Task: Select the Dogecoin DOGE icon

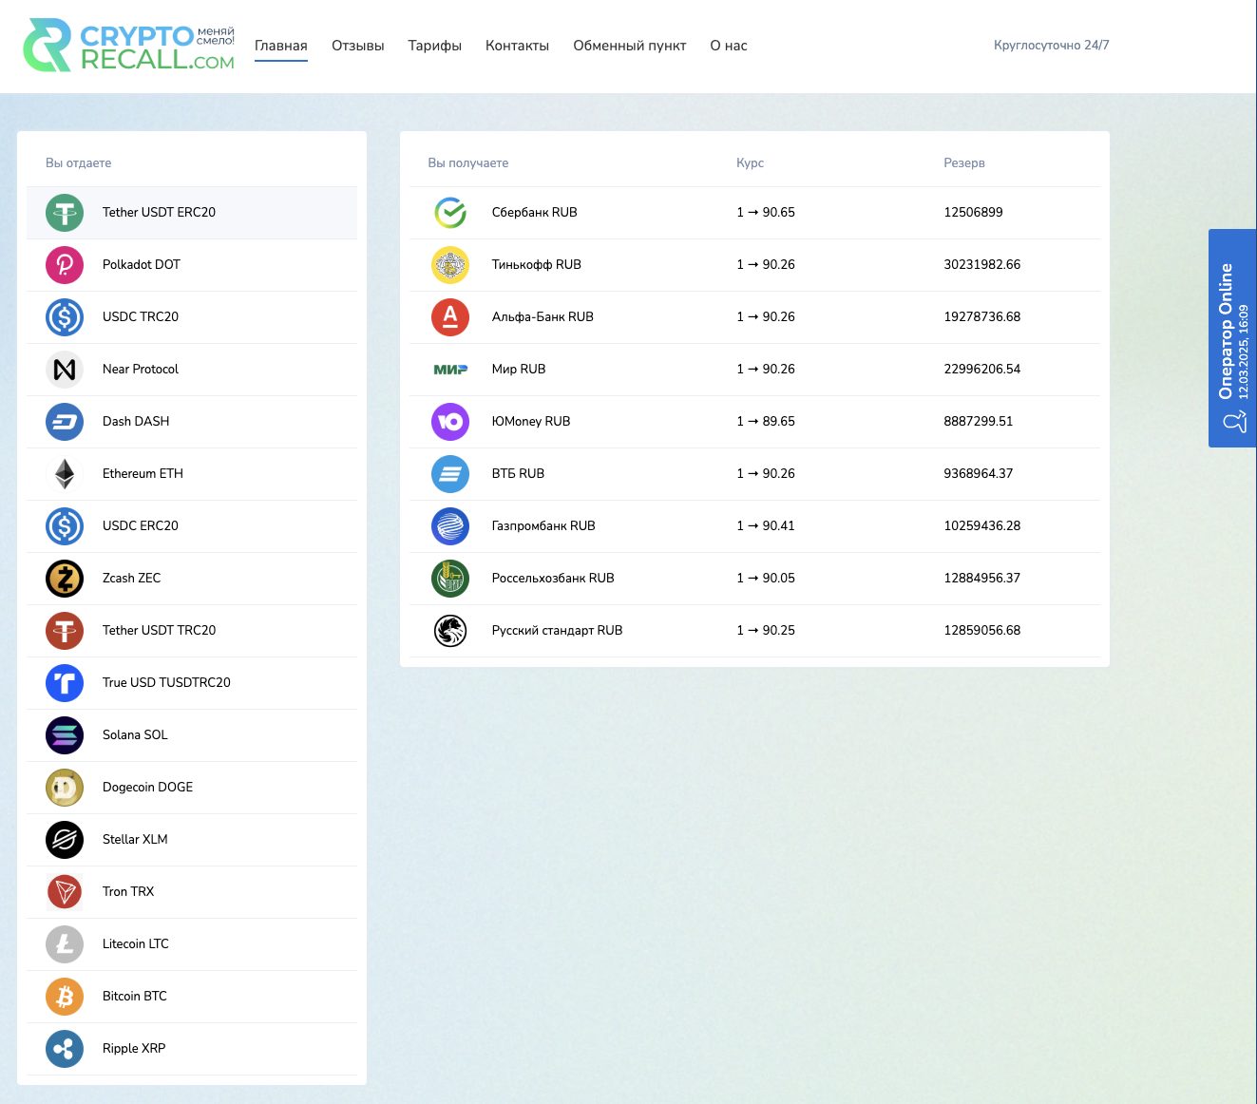Action: coord(65,788)
